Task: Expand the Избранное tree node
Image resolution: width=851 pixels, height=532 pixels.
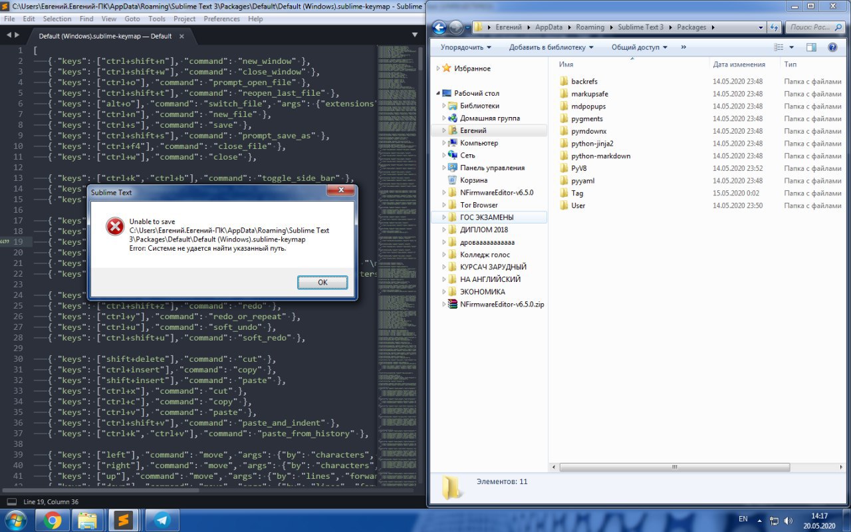Action: tap(437, 68)
